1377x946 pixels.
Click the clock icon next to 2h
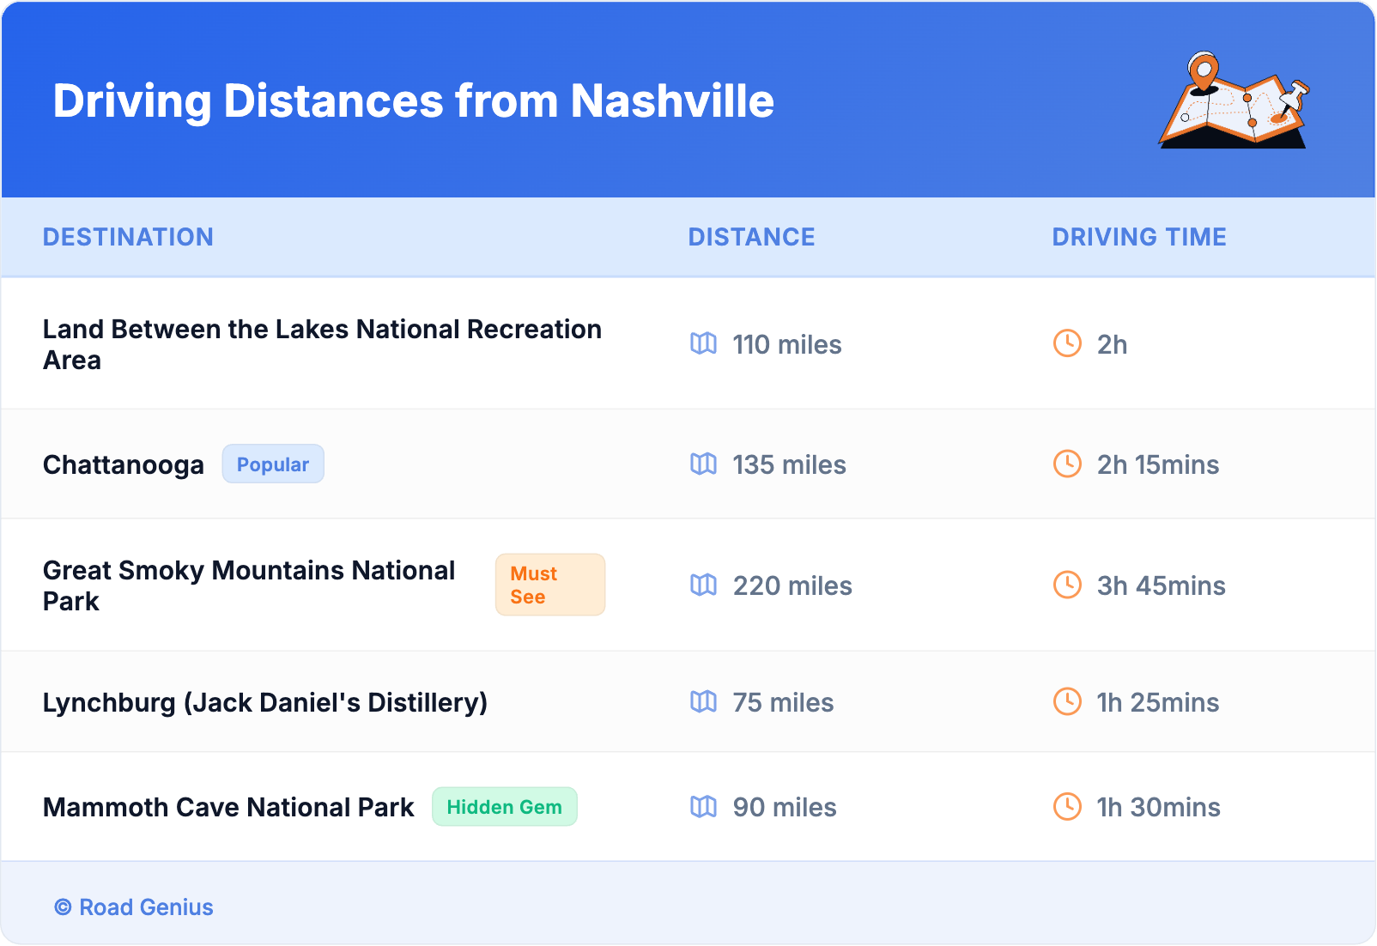(x=1067, y=343)
